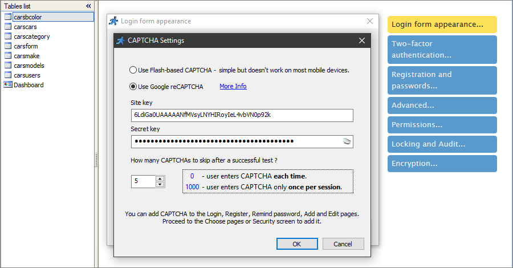Open Locking and Audit settings
This screenshot has width=513, height=268.
(442, 144)
